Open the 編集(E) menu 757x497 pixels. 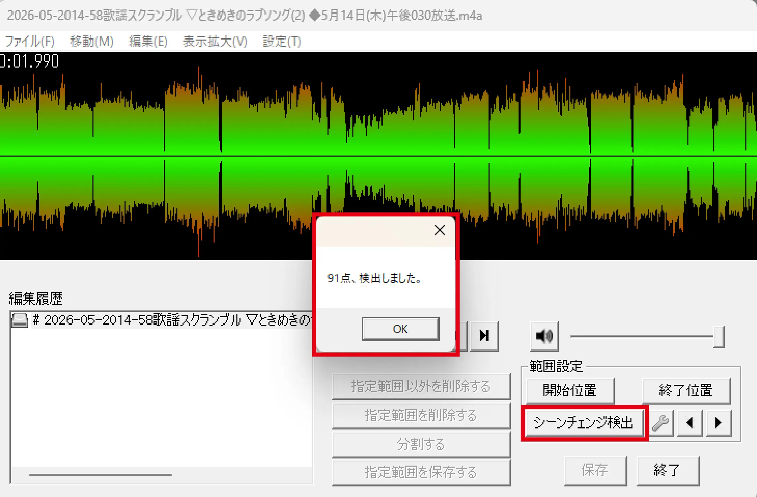148,41
